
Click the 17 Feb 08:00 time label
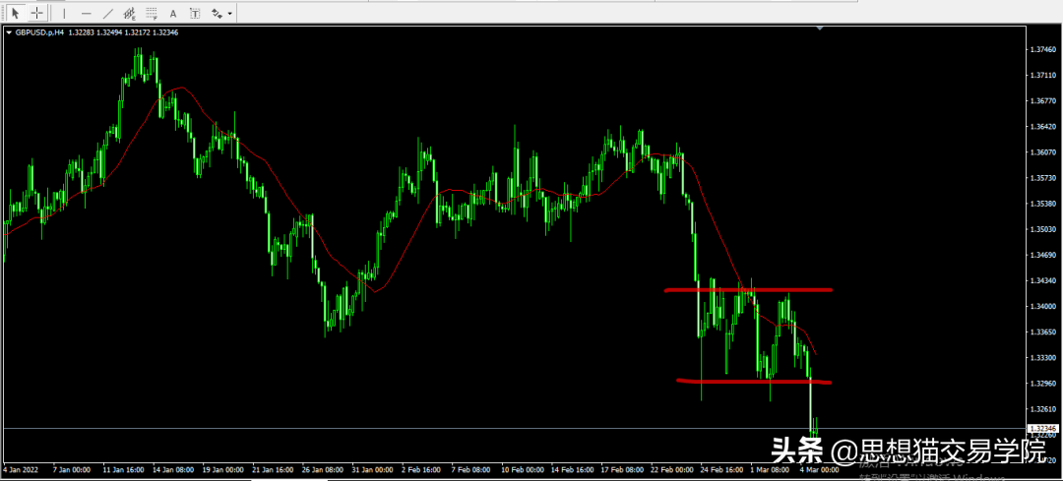[x=624, y=469]
